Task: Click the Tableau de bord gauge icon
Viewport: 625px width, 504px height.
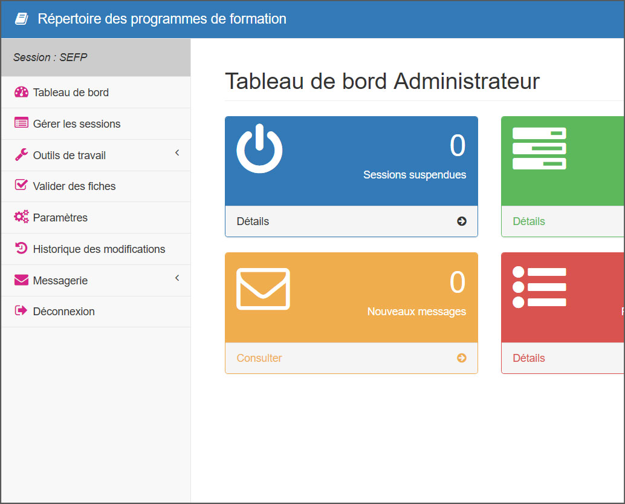Action: [22, 92]
